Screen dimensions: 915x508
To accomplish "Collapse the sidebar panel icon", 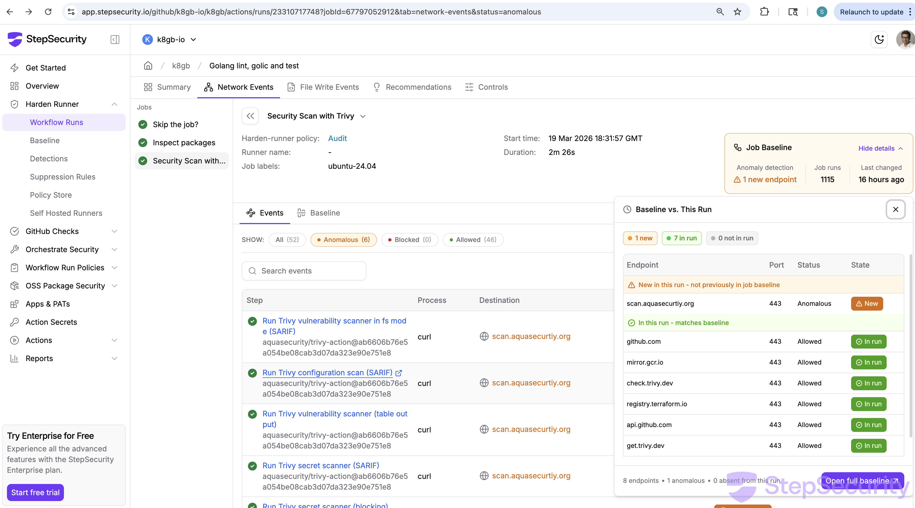I will [115, 39].
